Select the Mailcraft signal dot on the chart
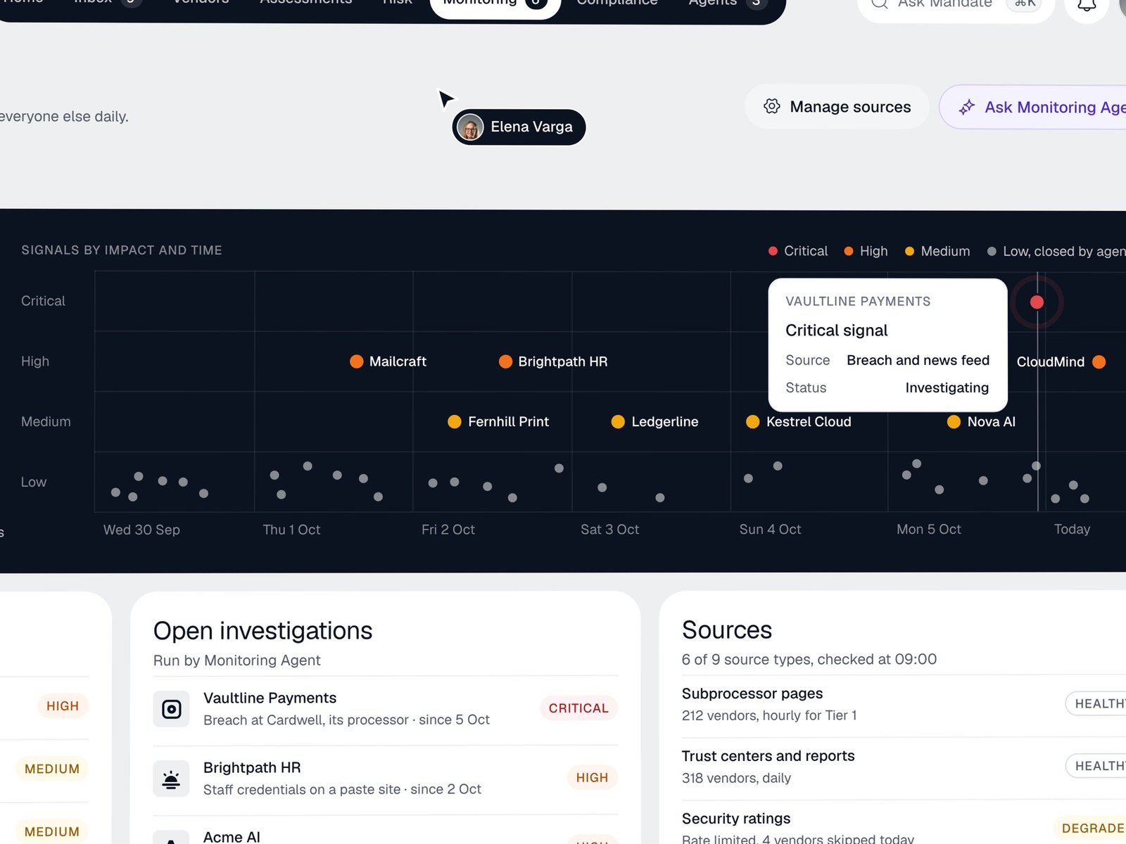This screenshot has width=1126, height=844. (357, 362)
